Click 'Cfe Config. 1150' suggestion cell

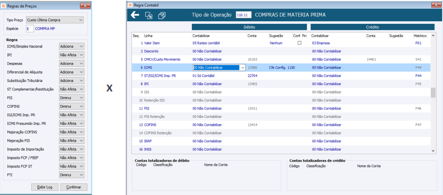(282, 67)
